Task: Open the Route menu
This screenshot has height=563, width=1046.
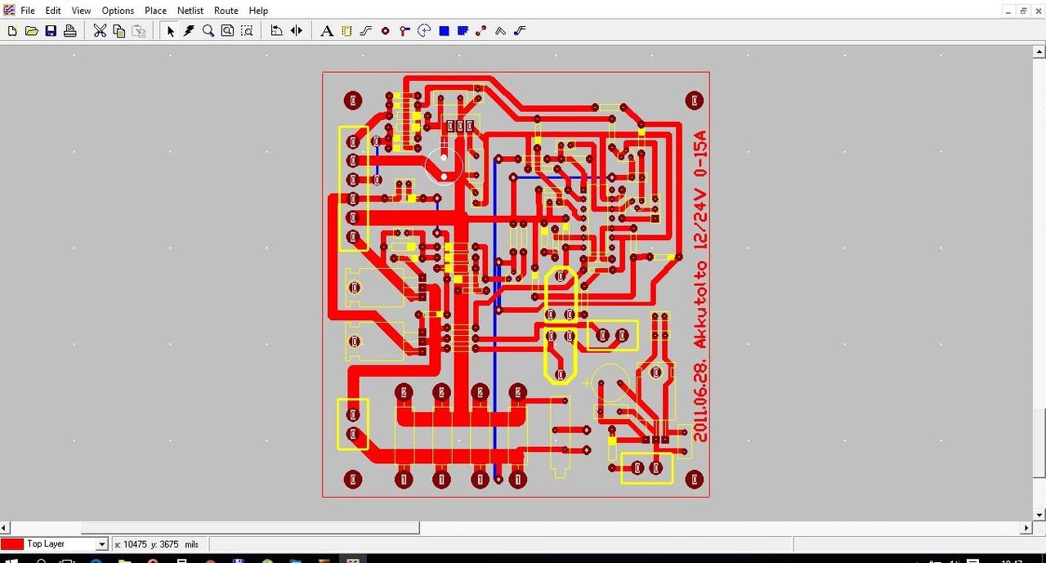Action: [226, 11]
